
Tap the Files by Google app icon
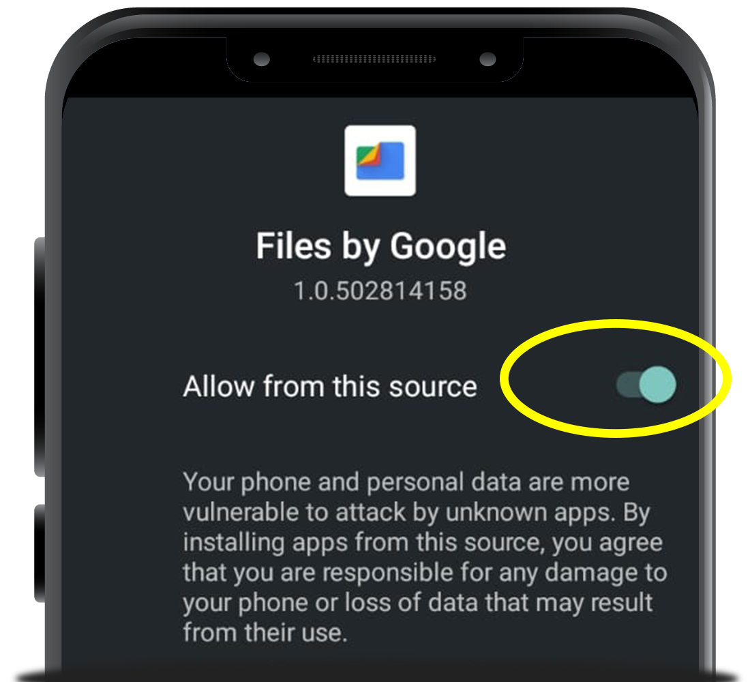pyautogui.click(x=380, y=161)
